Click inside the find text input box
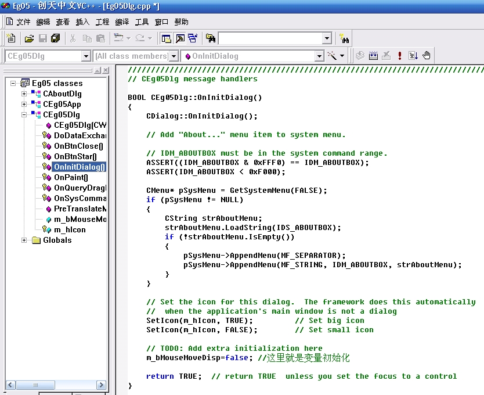The height and width of the screenshot is (395, 484). coord(270,38)
